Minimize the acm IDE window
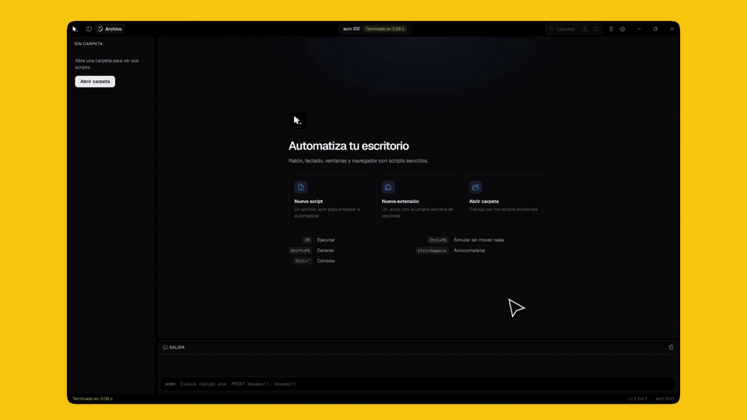This screenshot has width=747, height=420. pyautogui.click(x=639, y=29)
